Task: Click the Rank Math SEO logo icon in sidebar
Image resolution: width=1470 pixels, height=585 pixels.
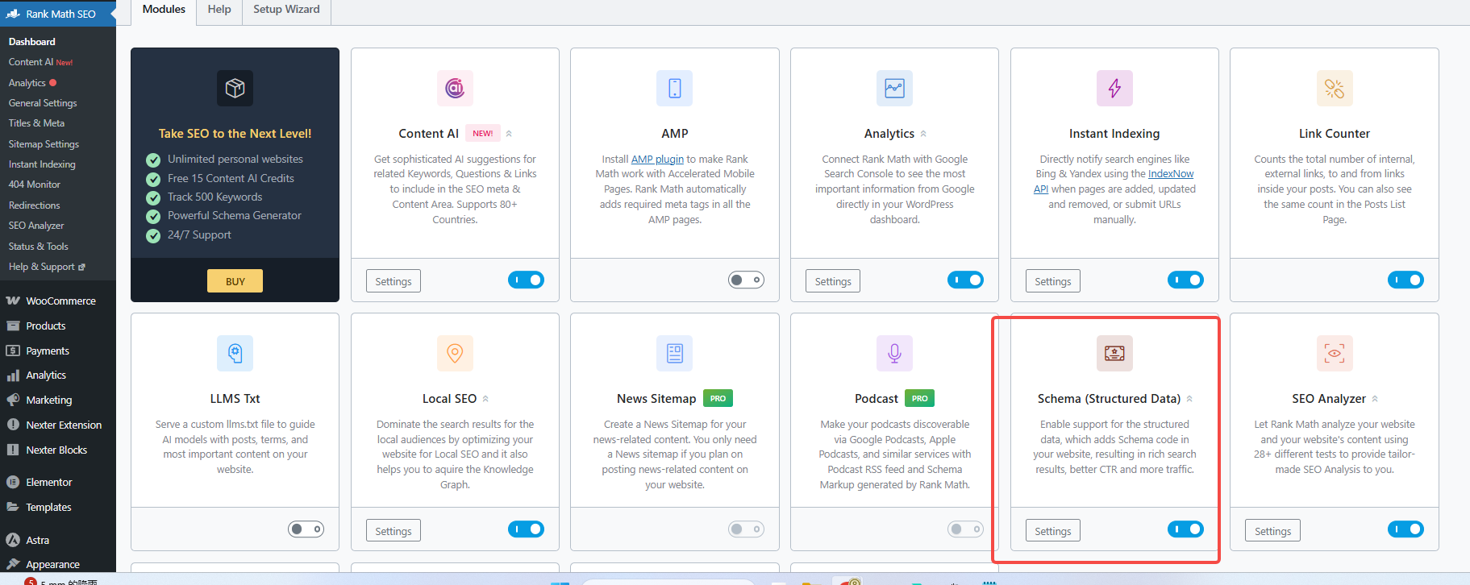Action: 13,14
